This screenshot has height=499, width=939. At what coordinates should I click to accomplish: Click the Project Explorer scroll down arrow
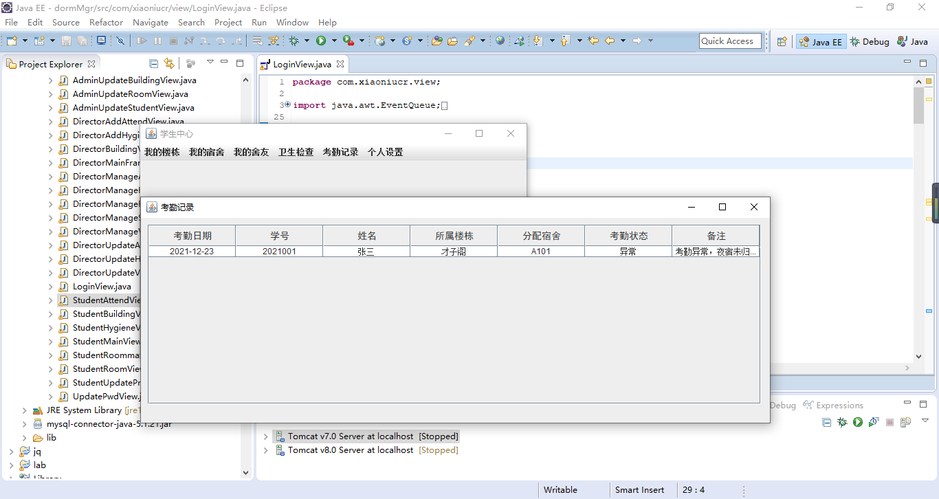click(246, 472)
